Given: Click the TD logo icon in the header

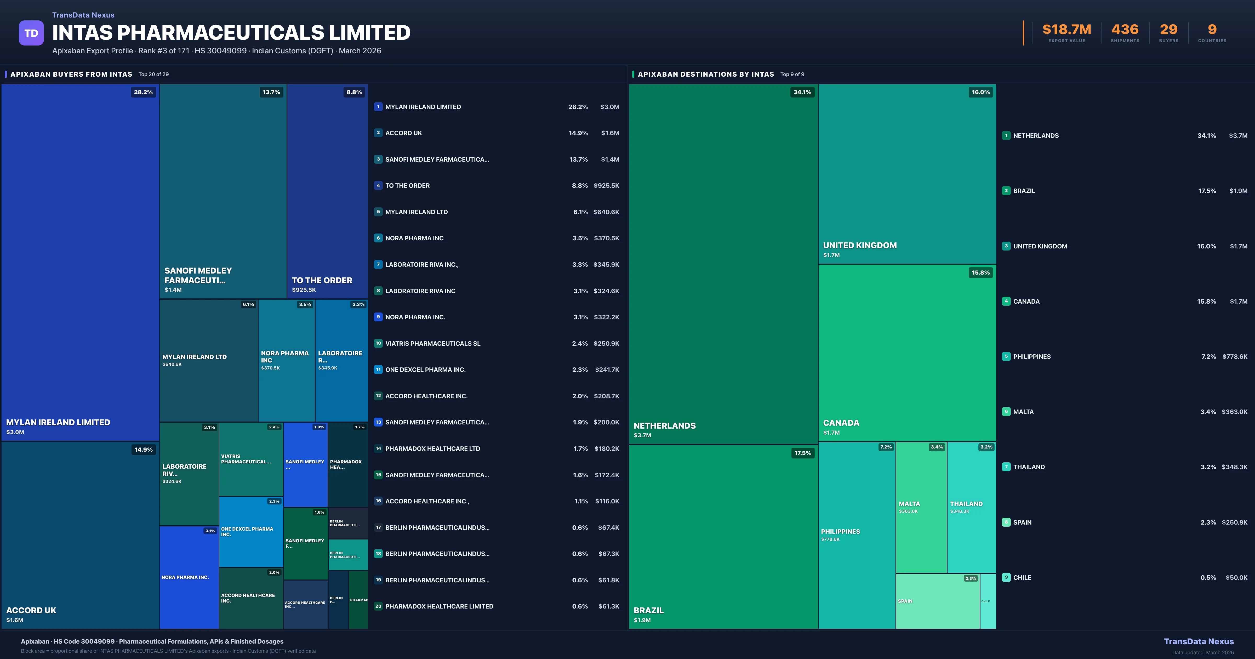Looking at the screenshot, I should (31, 32).
